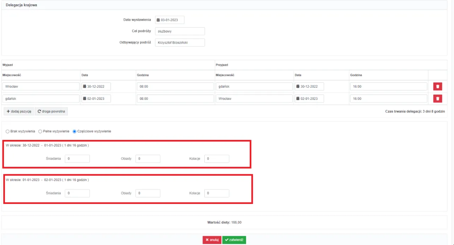The width and height of the screenshot is (454, 245).
Task: Delete the Wrocław to gdańsk trip row
Action: (x=437, y=86)
